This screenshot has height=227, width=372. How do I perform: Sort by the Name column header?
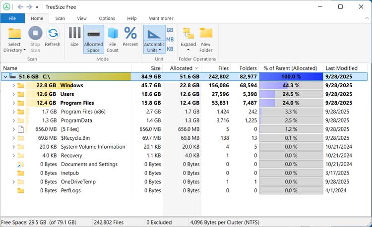tap(65, 68)
